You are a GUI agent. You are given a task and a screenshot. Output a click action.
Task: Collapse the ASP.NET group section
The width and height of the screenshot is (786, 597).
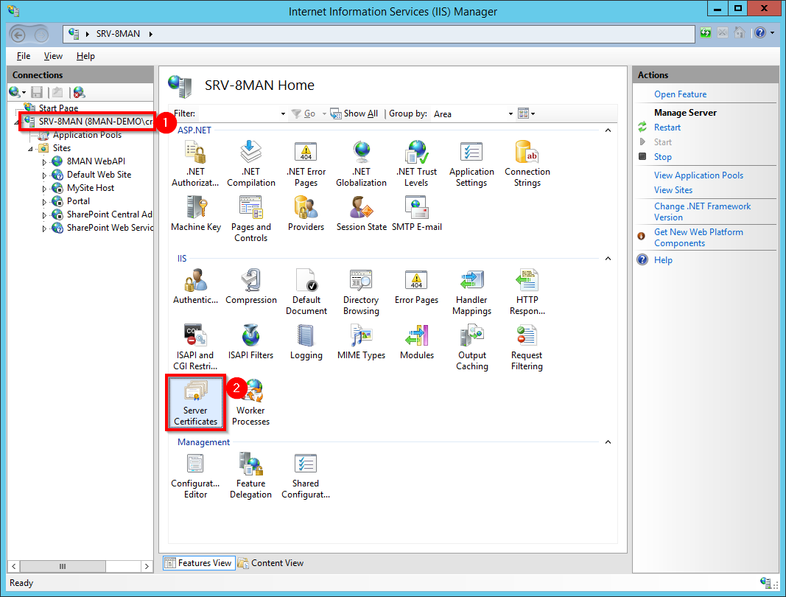[x=608, y=130]
